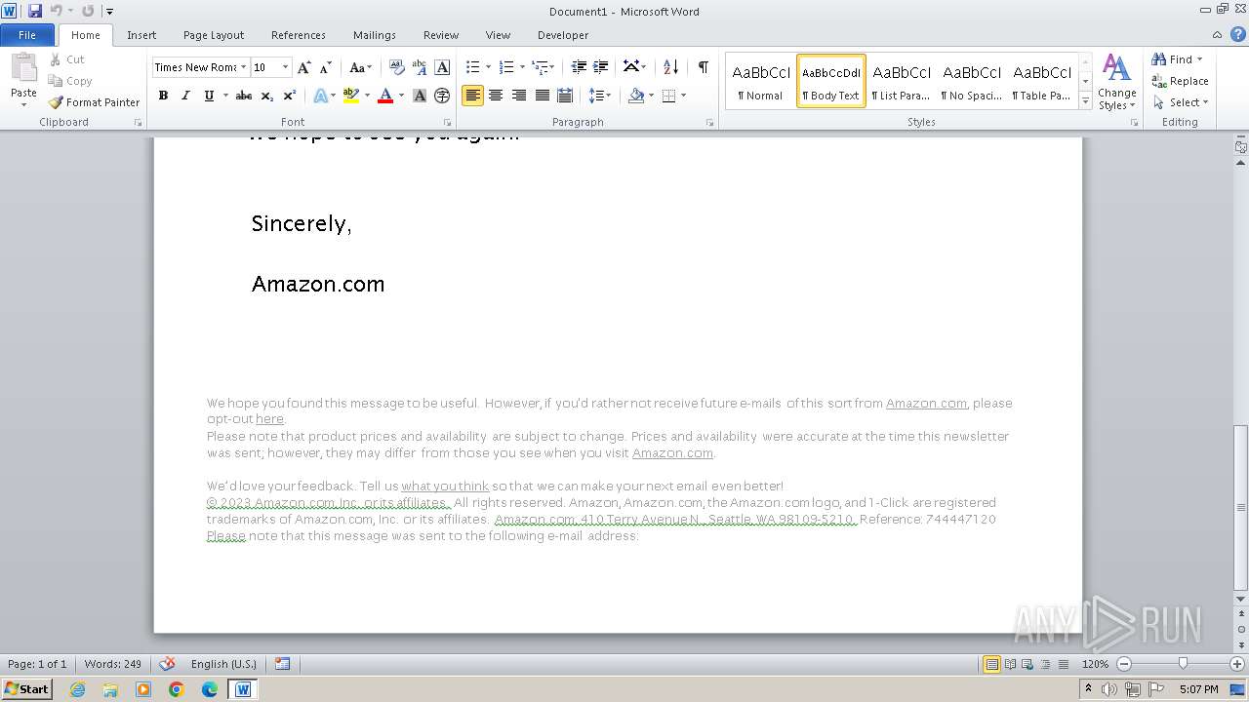Clear formatting with the eraser icon

point(396,67)
